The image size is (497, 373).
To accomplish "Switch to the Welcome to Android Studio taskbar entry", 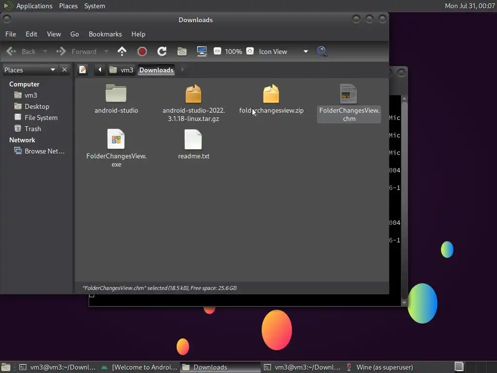I will [x=139, y=367].
